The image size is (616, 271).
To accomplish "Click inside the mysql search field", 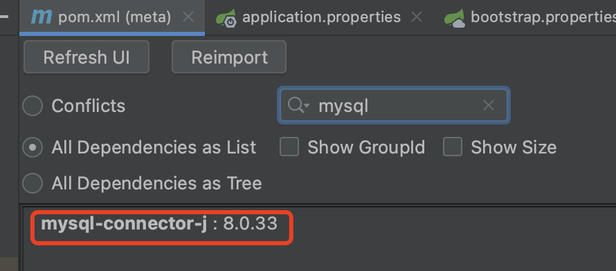I will 394,105.
